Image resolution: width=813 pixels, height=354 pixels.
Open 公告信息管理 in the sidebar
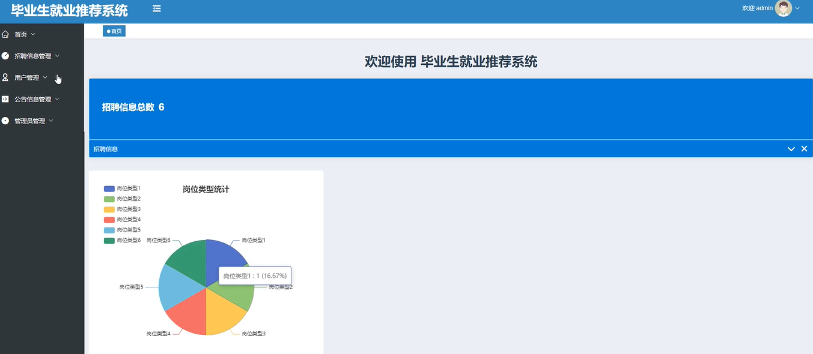42,99
